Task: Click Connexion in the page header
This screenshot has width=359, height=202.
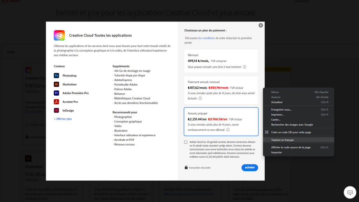Action: [302, 1]
